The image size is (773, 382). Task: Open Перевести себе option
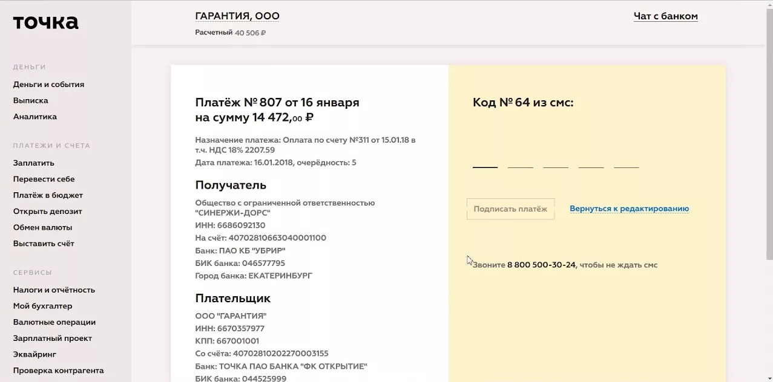44,180
